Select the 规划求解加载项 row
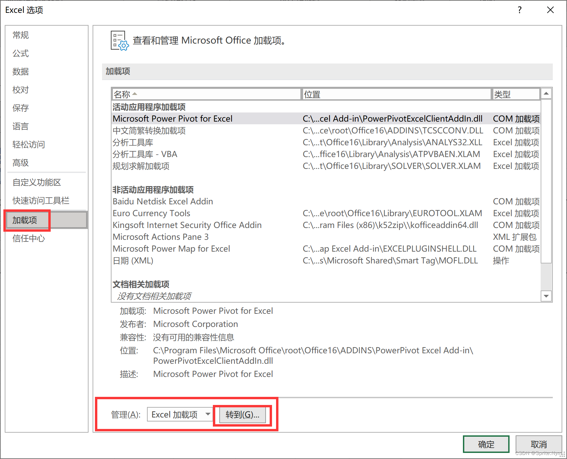 click(326, 166)
